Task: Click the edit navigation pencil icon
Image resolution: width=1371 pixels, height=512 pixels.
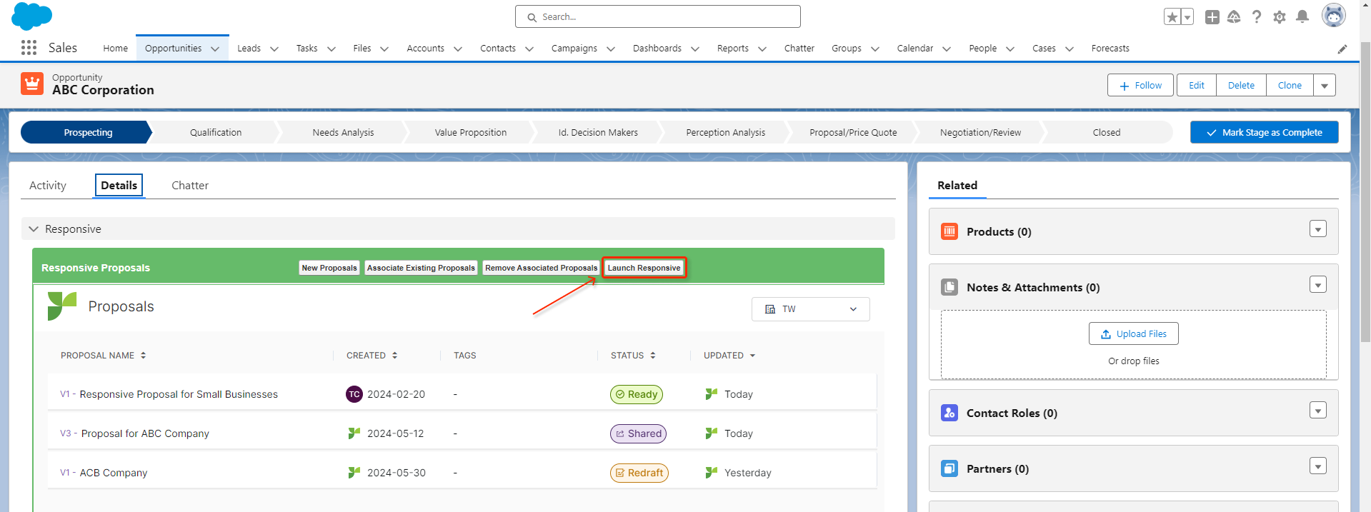Action: [x=1342, y=49]
